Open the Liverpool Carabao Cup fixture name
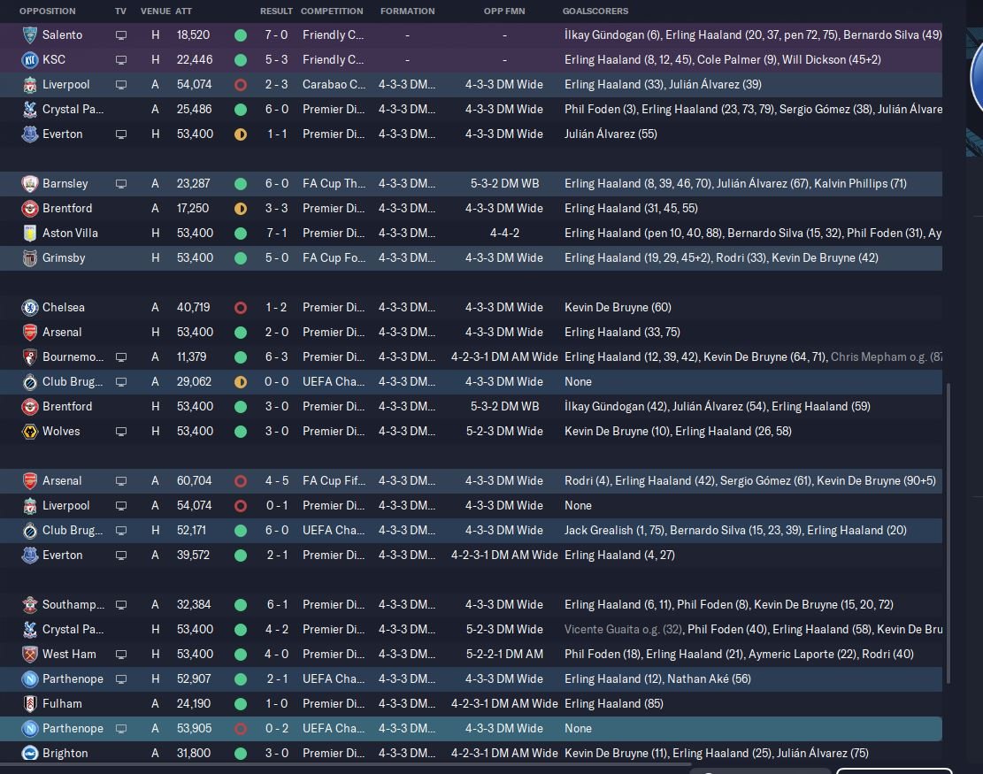 65,85
